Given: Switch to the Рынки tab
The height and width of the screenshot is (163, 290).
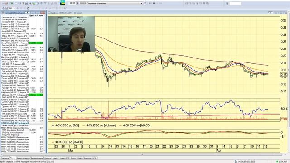Looking at the screenshot, I should click(x=13, y=158).
